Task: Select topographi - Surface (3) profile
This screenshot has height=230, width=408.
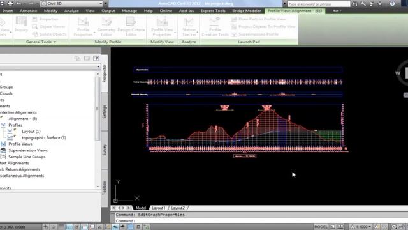Action: [44, 138]
